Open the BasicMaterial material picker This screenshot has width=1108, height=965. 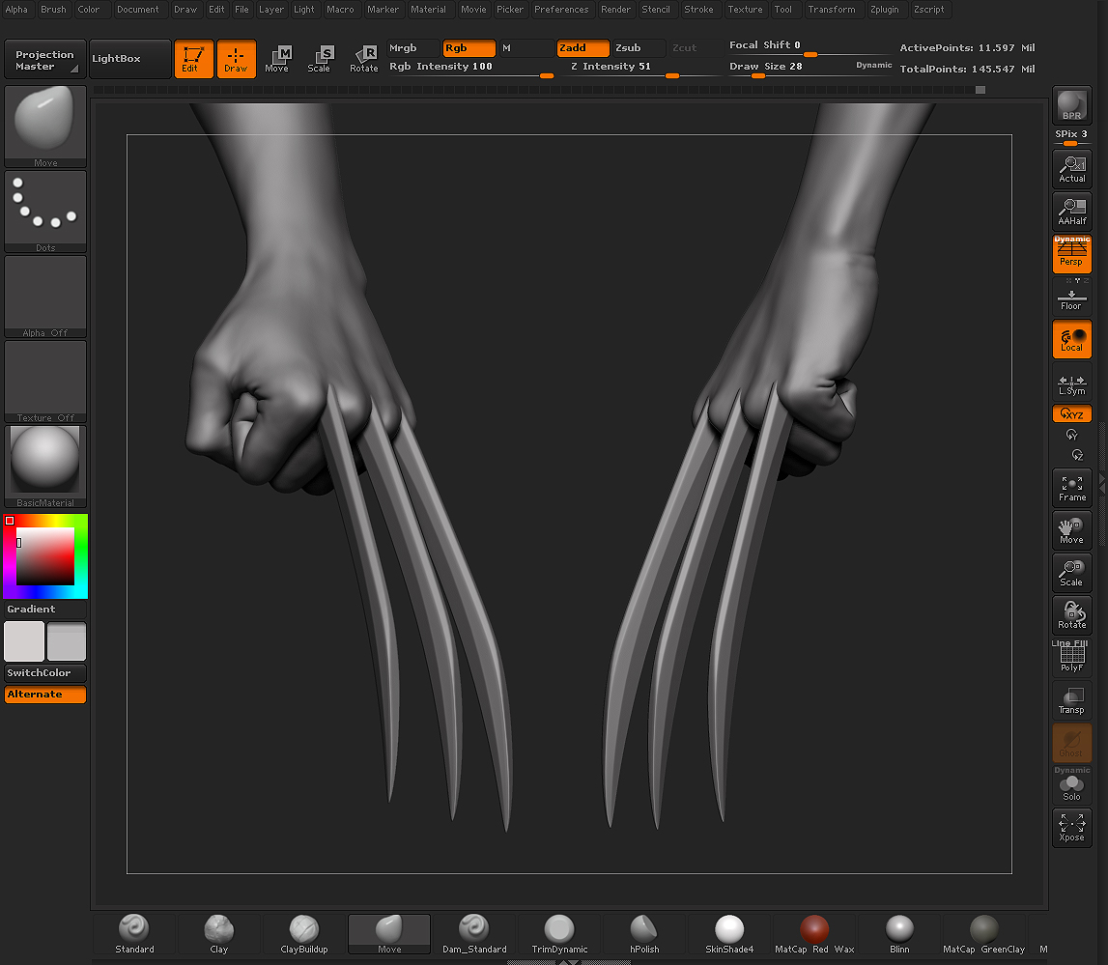click(45, 467)
